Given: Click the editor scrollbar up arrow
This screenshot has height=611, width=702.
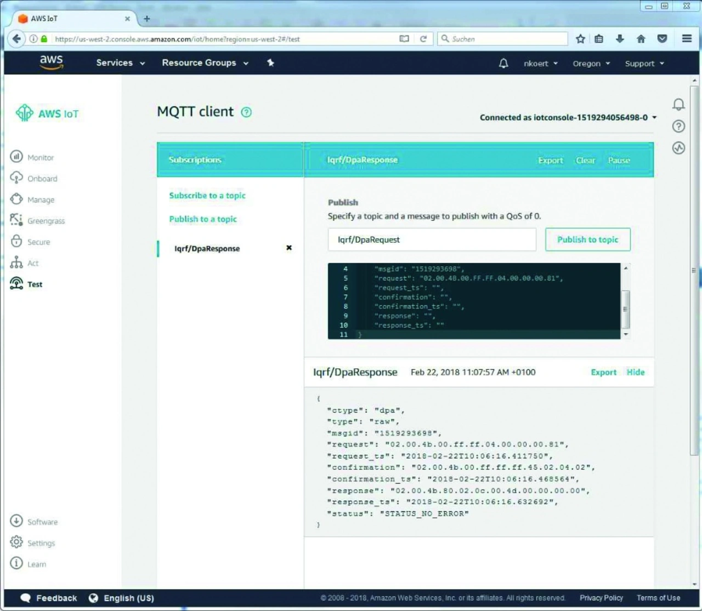Looking at the screenshot, I should 626,268.
